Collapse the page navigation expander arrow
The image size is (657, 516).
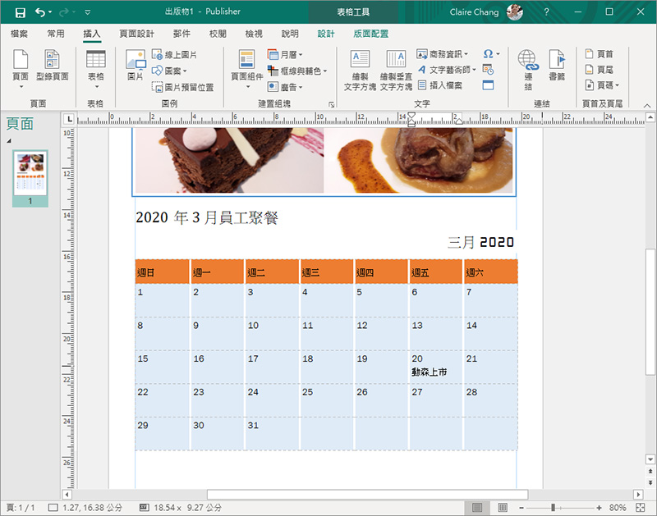(x=9, y=141)
